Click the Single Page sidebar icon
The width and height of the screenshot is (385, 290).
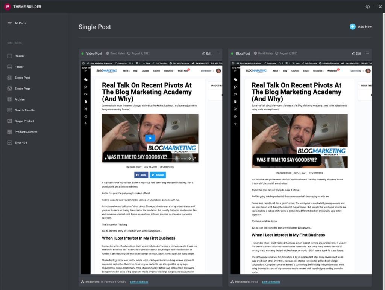[x=9, y=88]
